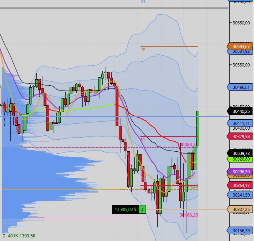This screenshot has height=241, width=254.
Task: Click the 13 985,00 $ position profit label
Action: pyautogui.click(x=125, y=209)
